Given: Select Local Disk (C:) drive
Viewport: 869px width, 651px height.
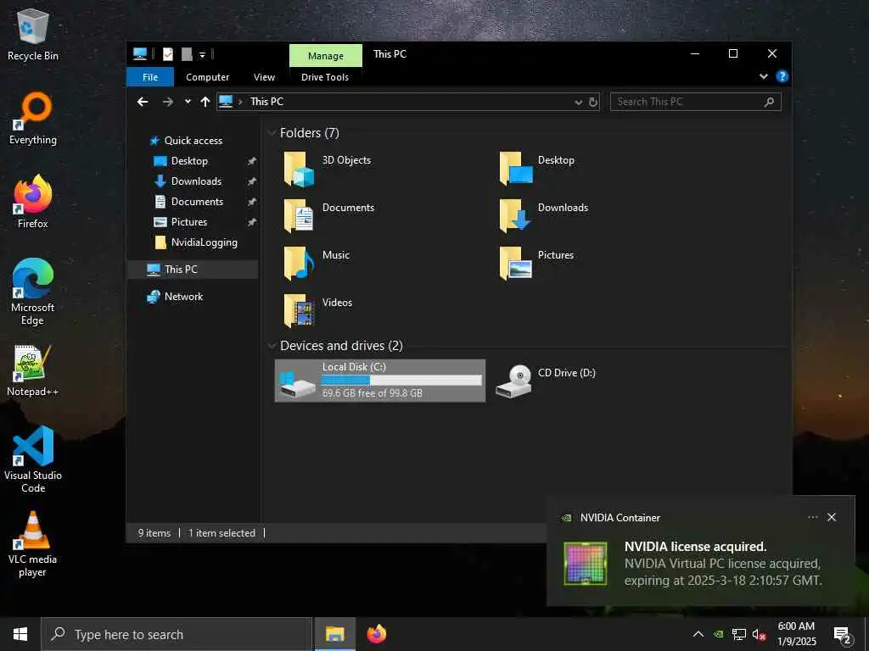Looking at the screenshot, I should (x=380, y=381).
